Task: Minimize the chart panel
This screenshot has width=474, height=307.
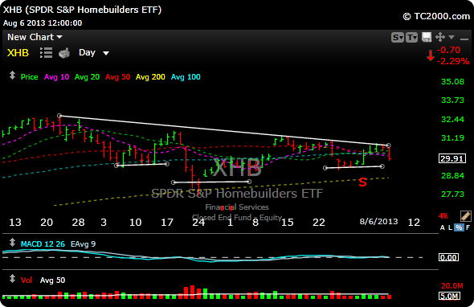Action: pyautogui.click(x=464, y=39)
